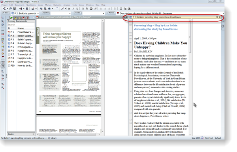
Task: Open dropdown arrow next to open folder icon
Action: [36, 9]
